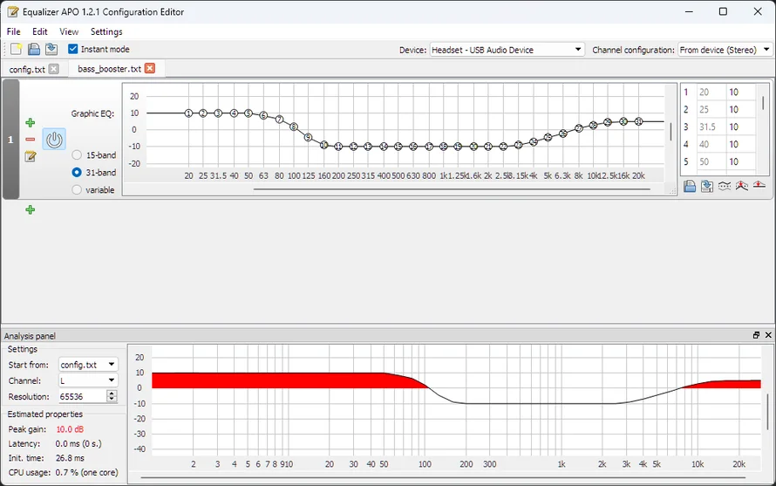Add a filter above filter 1
The width and height of the screenshot is (776, 486).
(31, 122)
